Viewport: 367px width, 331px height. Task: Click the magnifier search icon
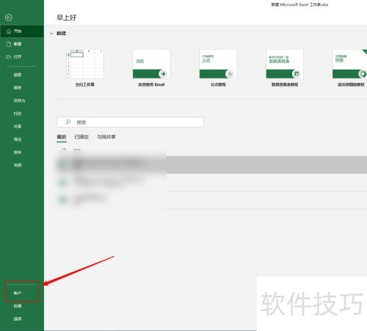tap(68, 122)
